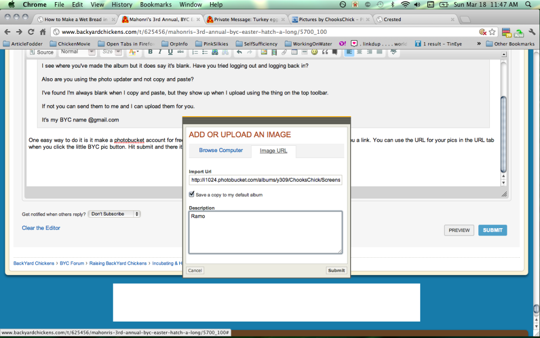The width and height of the screenshot is (540, 338).
Task: Select left text alignment in editor
Action: [350, 52]
